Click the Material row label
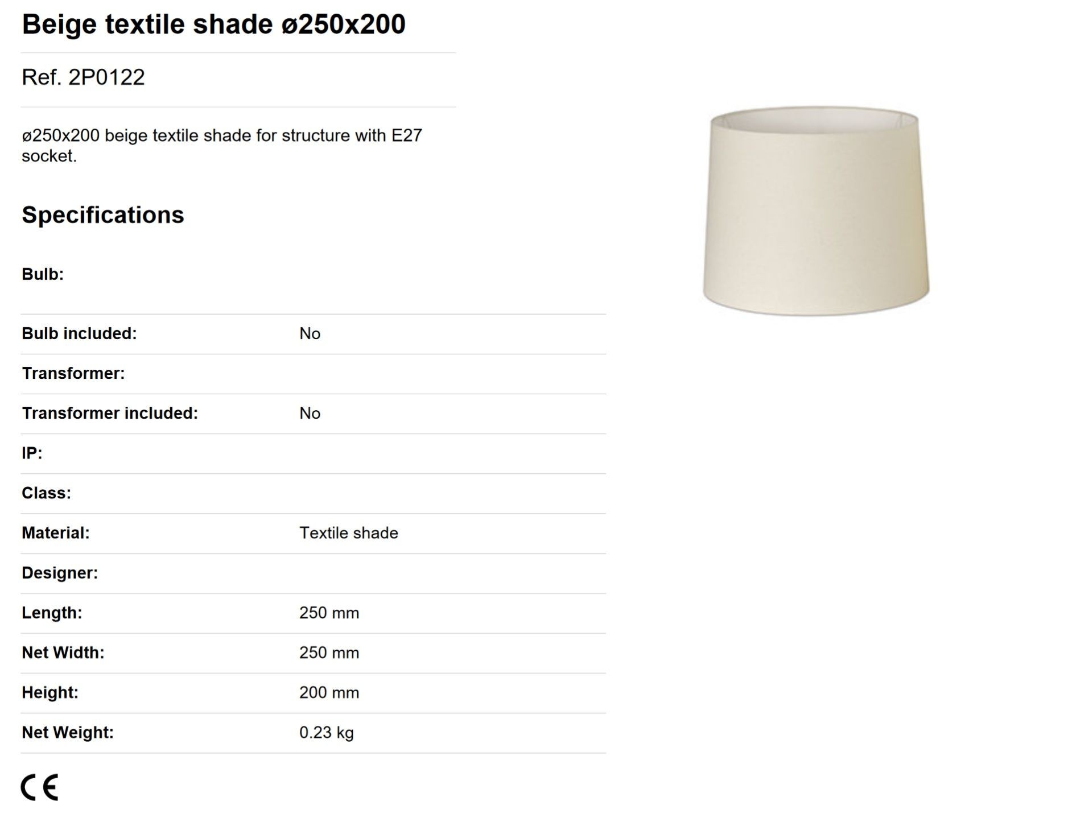1068x826 pixels. click(x=56, y=533)
